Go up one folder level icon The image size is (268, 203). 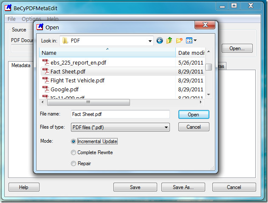[169, 40]
